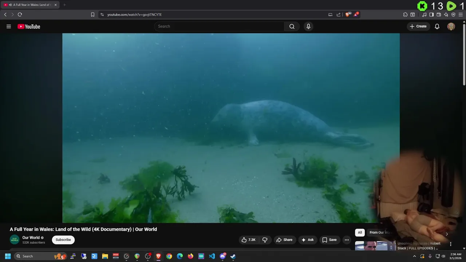466x262 pixels.
Task: Open Brave VPN shield icon
Action: (x=453, y=15)
